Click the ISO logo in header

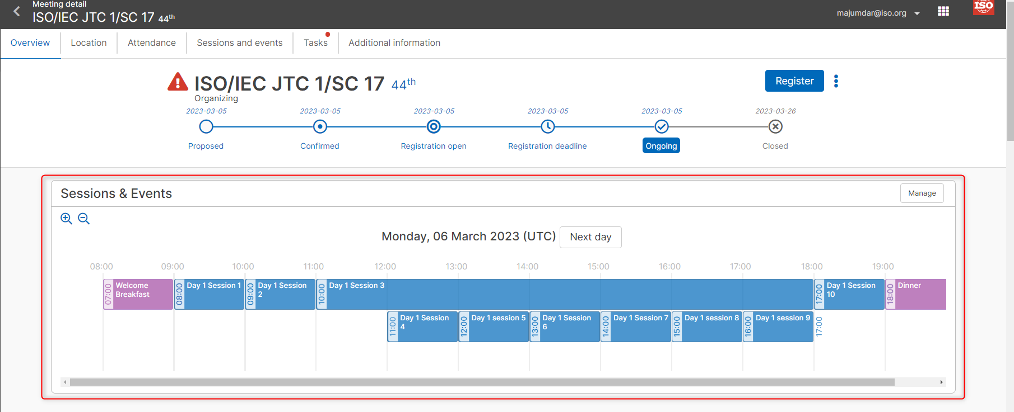coord(984,7)
